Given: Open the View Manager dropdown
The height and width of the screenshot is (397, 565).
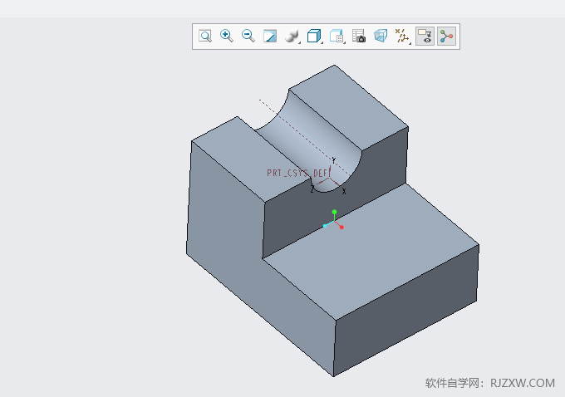Looking at the screenshot, I should tap(337, 36).
